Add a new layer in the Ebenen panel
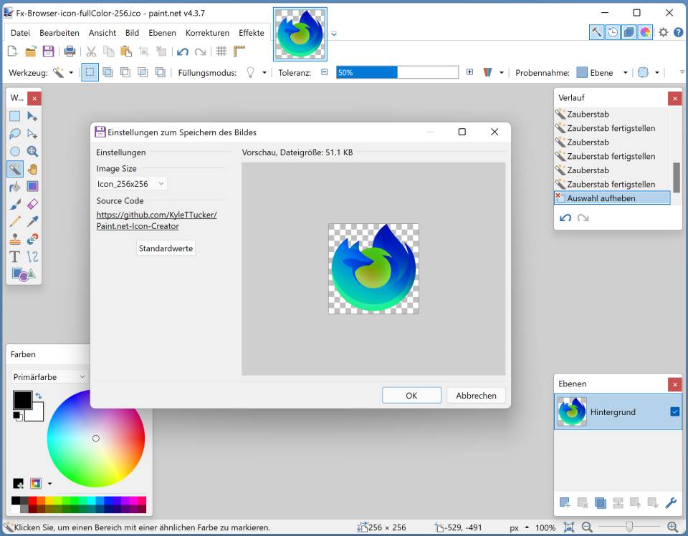The image size is (688, 536). click(x=565, y=503)
